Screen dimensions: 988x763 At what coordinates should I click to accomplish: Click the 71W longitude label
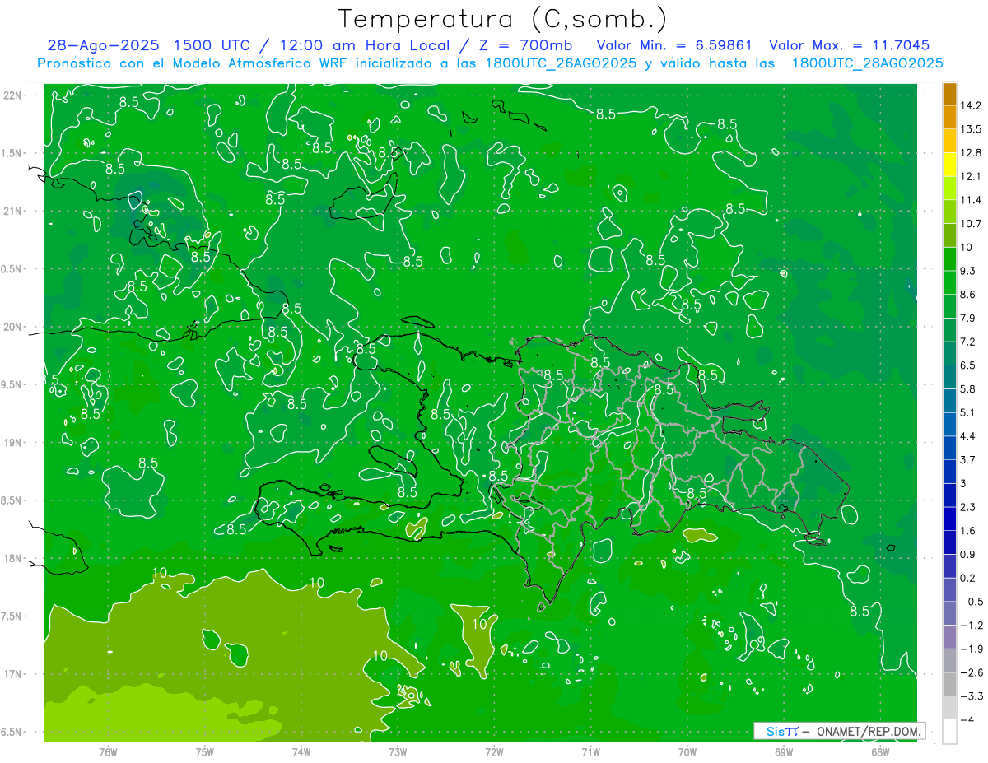(590, 751)
